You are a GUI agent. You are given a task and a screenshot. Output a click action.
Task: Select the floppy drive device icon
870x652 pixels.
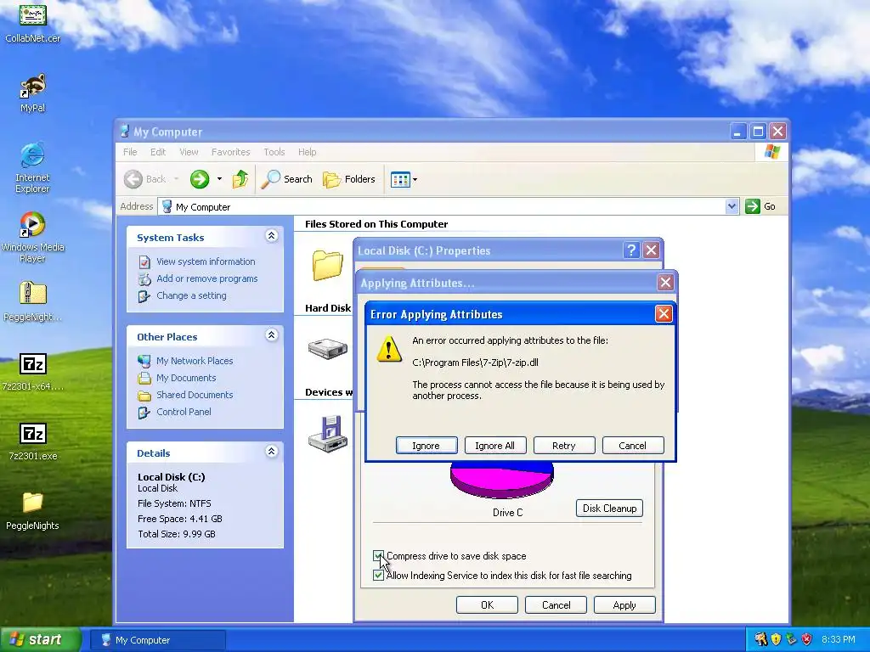pos(328,434)
